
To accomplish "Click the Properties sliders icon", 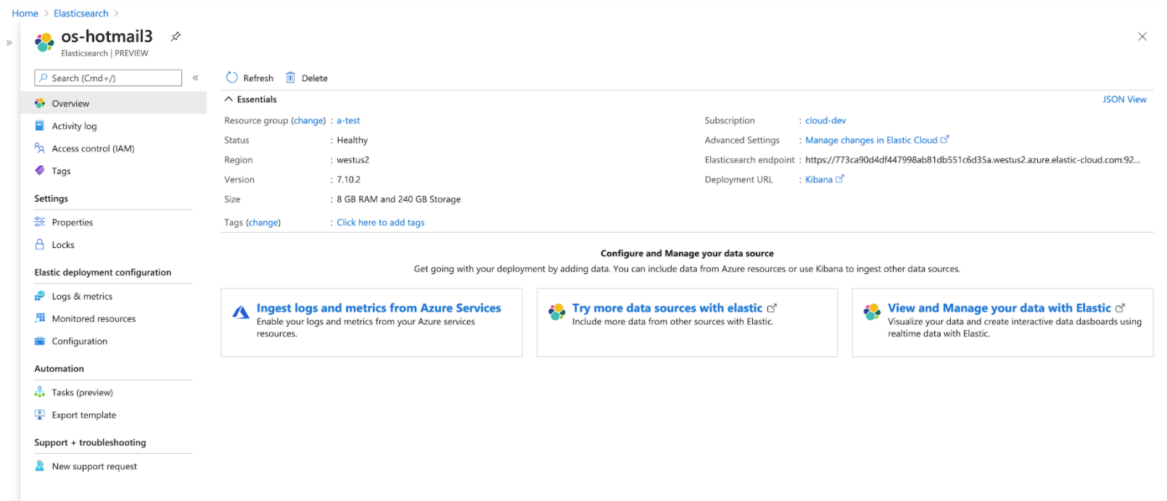I will pyautogui.click(x=40, y=222).
